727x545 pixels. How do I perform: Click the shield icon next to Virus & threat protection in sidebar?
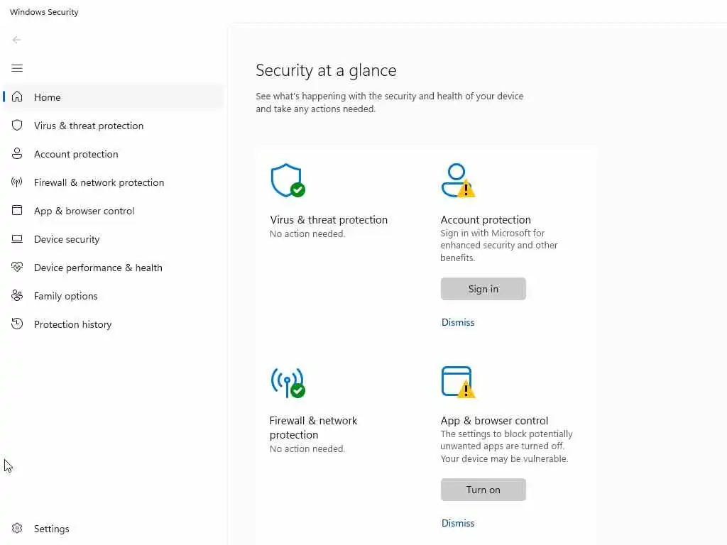click(17, 125)
